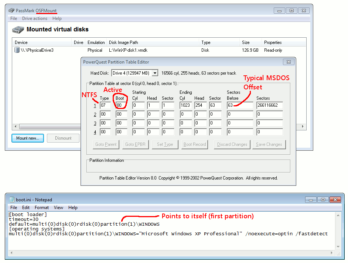Click partition 1 Ending Head field 254
348x263 pixels.
click(x=201, y=105)
